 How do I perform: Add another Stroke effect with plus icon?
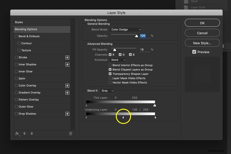pyautogui.click(x=67, y=58)
